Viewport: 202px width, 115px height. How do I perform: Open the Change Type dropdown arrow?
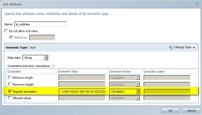[194, 48]
